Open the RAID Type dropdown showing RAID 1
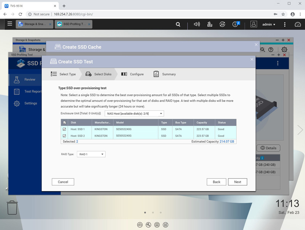Screen dimensions: 305x230 pos(91,154)
